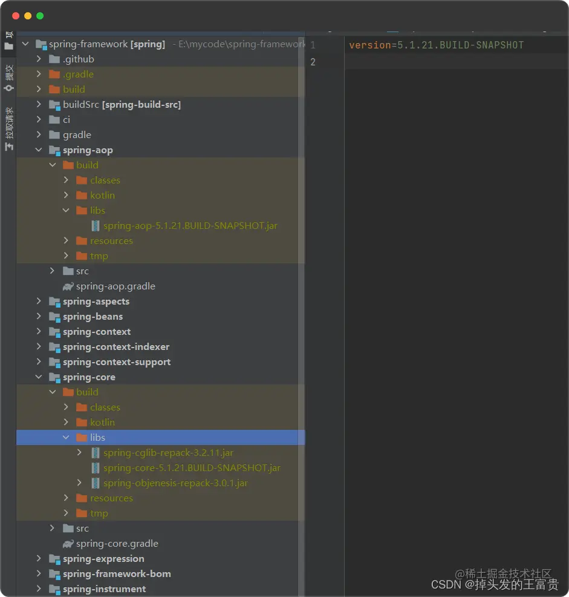Collapse the spring-framework root node
This screenshot has width=569, height=597.
(x=25, y=44)
